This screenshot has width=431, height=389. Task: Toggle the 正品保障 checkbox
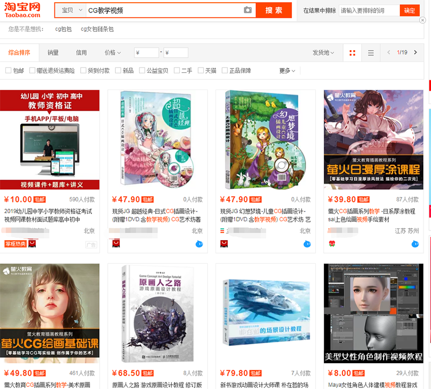[x=225, y=71]
